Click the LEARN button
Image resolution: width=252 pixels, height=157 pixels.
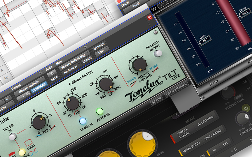87,60
